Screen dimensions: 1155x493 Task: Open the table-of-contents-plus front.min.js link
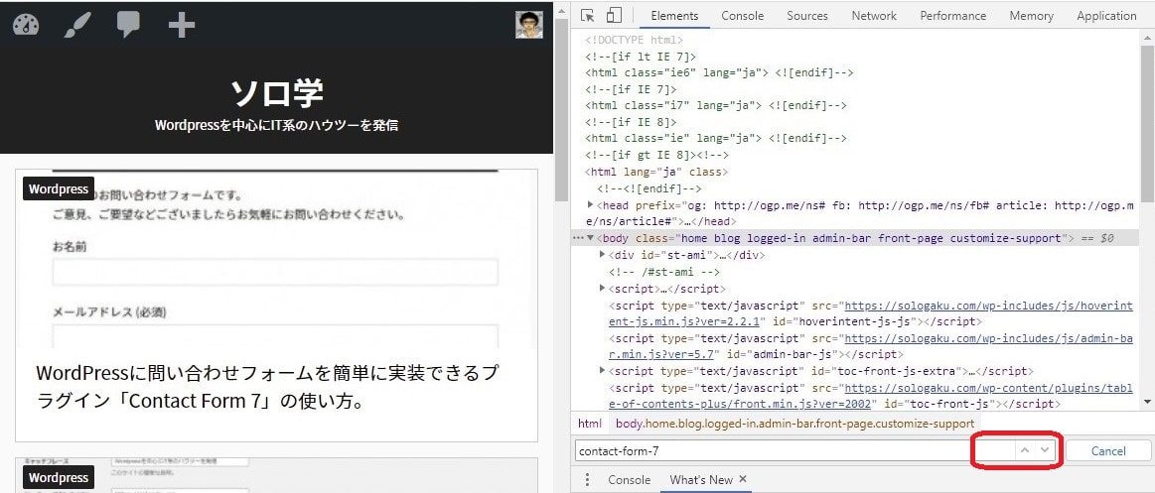pos(871,396)
